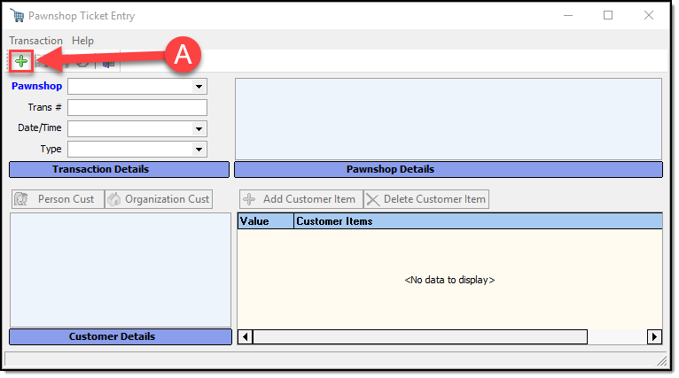Open the Help menu
679x378 pixels.
pos(82,41)
